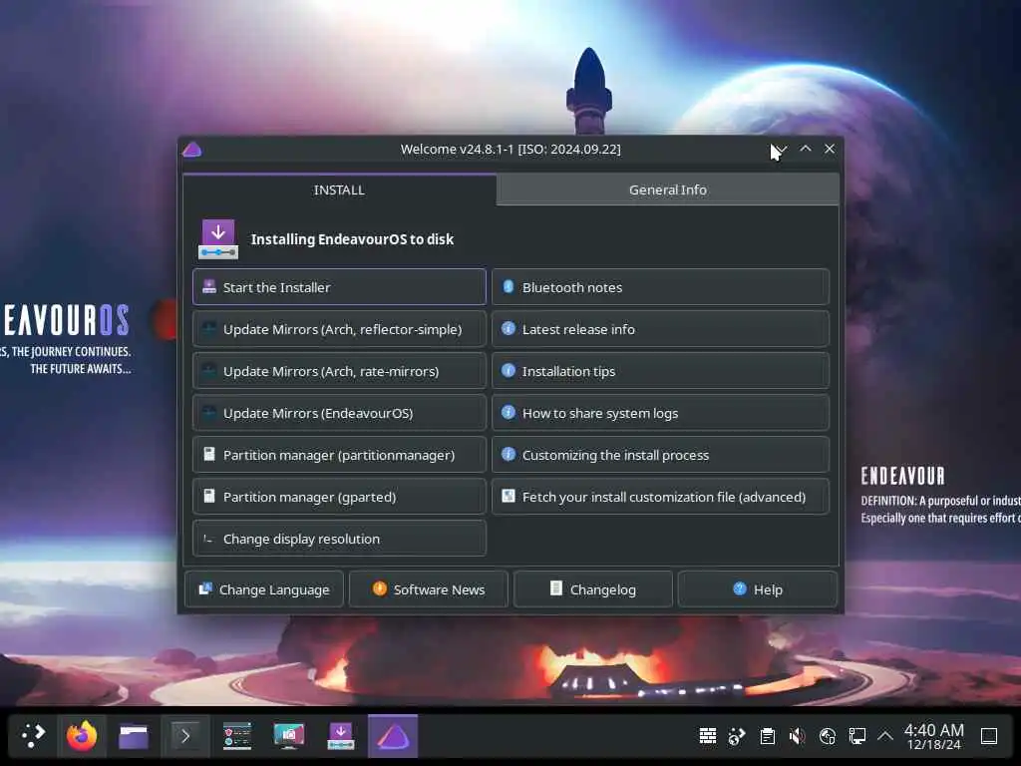Switch to the General Info tab
The image size is (1021, 766).
click(x=667, y=190)
